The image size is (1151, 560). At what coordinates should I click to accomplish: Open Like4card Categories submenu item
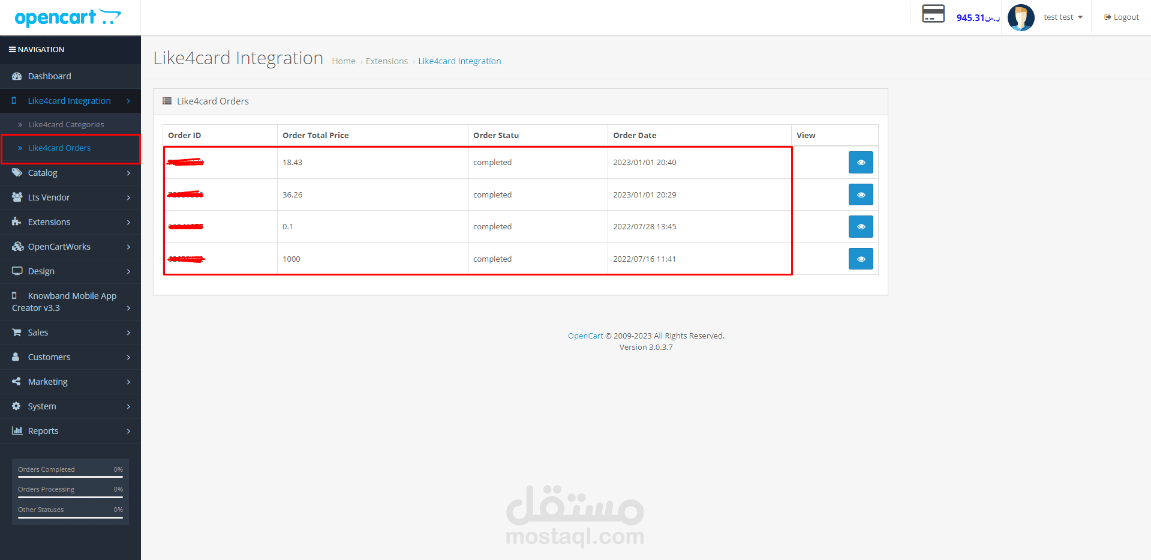tap(66, 125)
